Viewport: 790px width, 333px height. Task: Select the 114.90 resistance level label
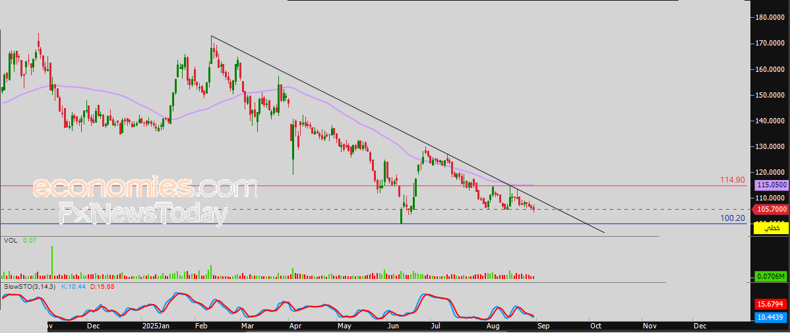coord(733,180)
